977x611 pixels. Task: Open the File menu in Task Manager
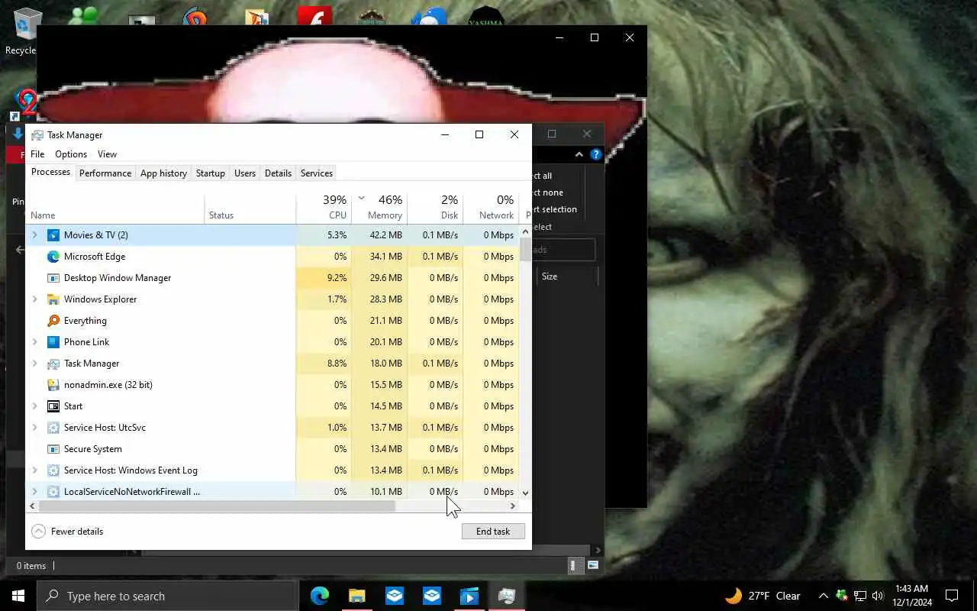(37, 154)
